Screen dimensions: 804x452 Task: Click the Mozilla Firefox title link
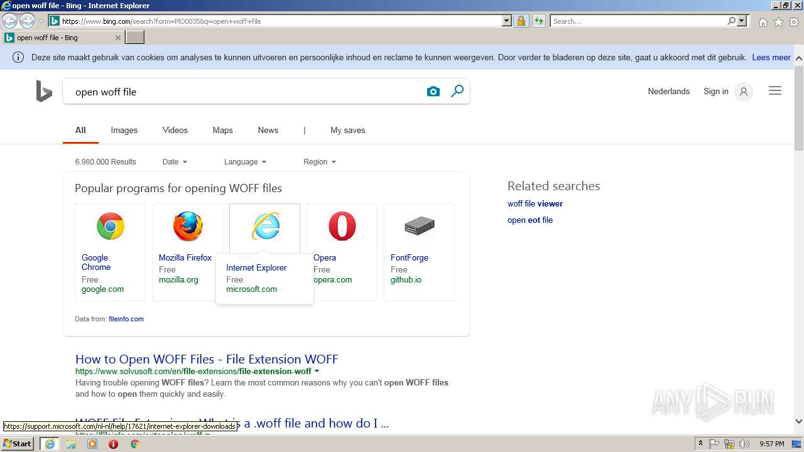click(185, 258)
